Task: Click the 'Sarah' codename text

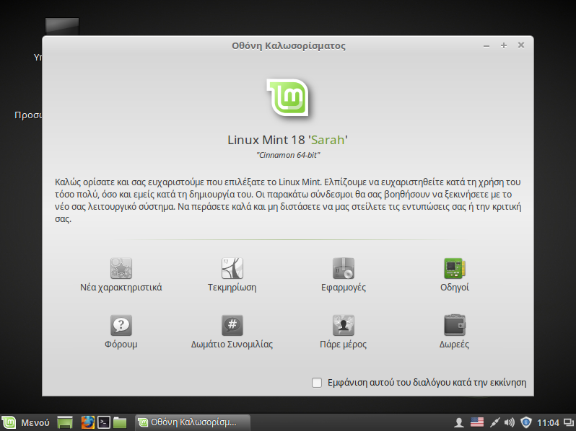Action: (328, 140)
